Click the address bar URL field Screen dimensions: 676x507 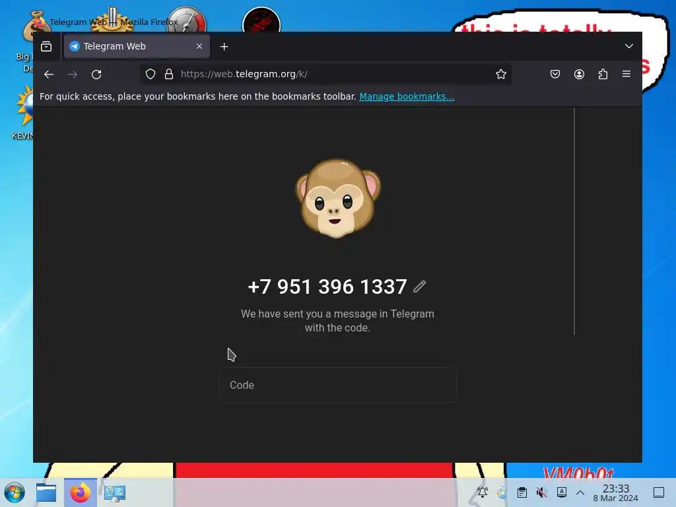[x=325, y=74]
